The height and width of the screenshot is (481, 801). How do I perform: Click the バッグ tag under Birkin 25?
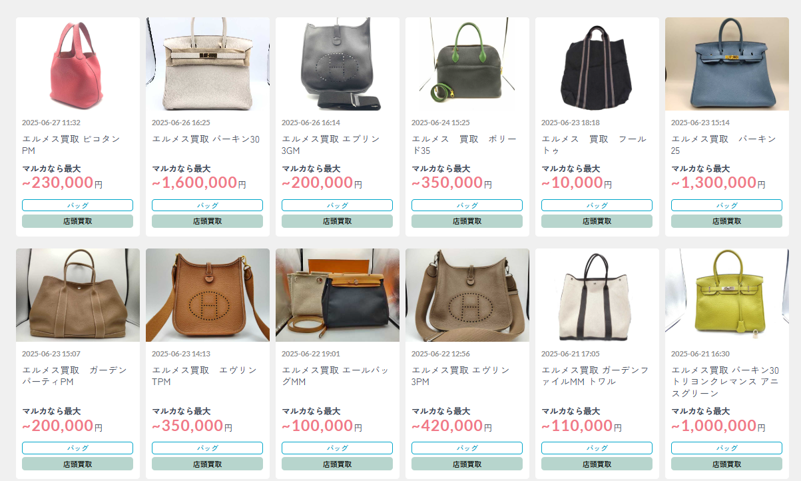(x=727, y=205)
